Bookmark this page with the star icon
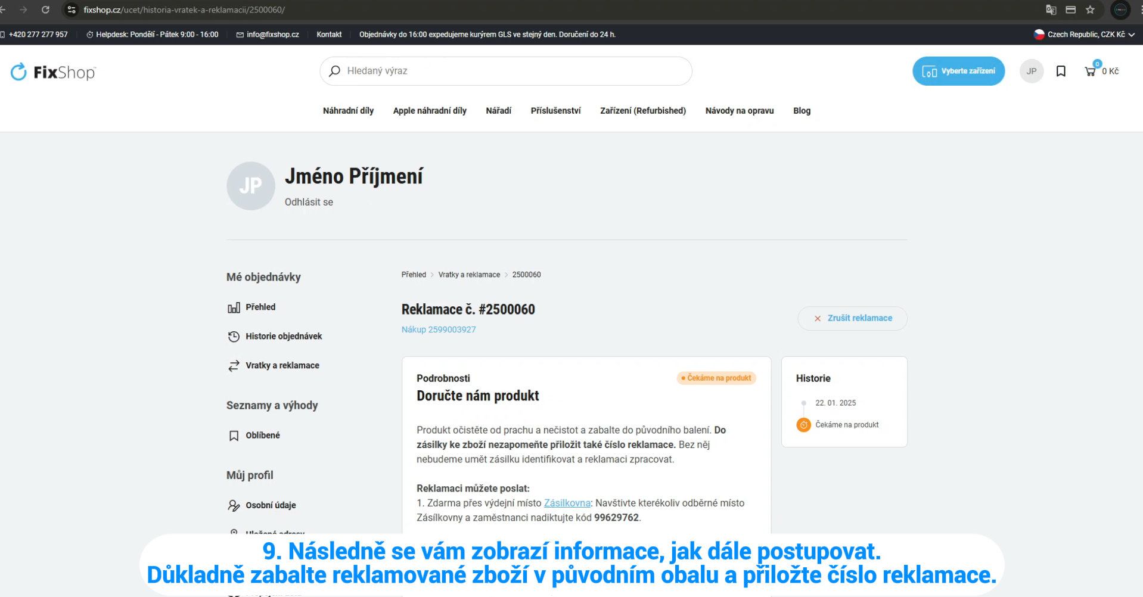The height and width of the screenshot is (597, 1143). click(1090, 10)
